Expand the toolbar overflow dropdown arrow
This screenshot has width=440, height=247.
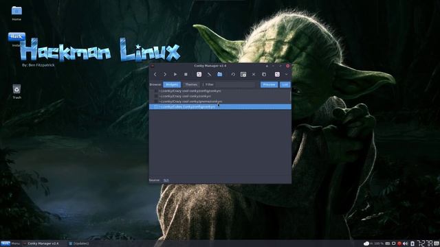(x=287, y=75)
